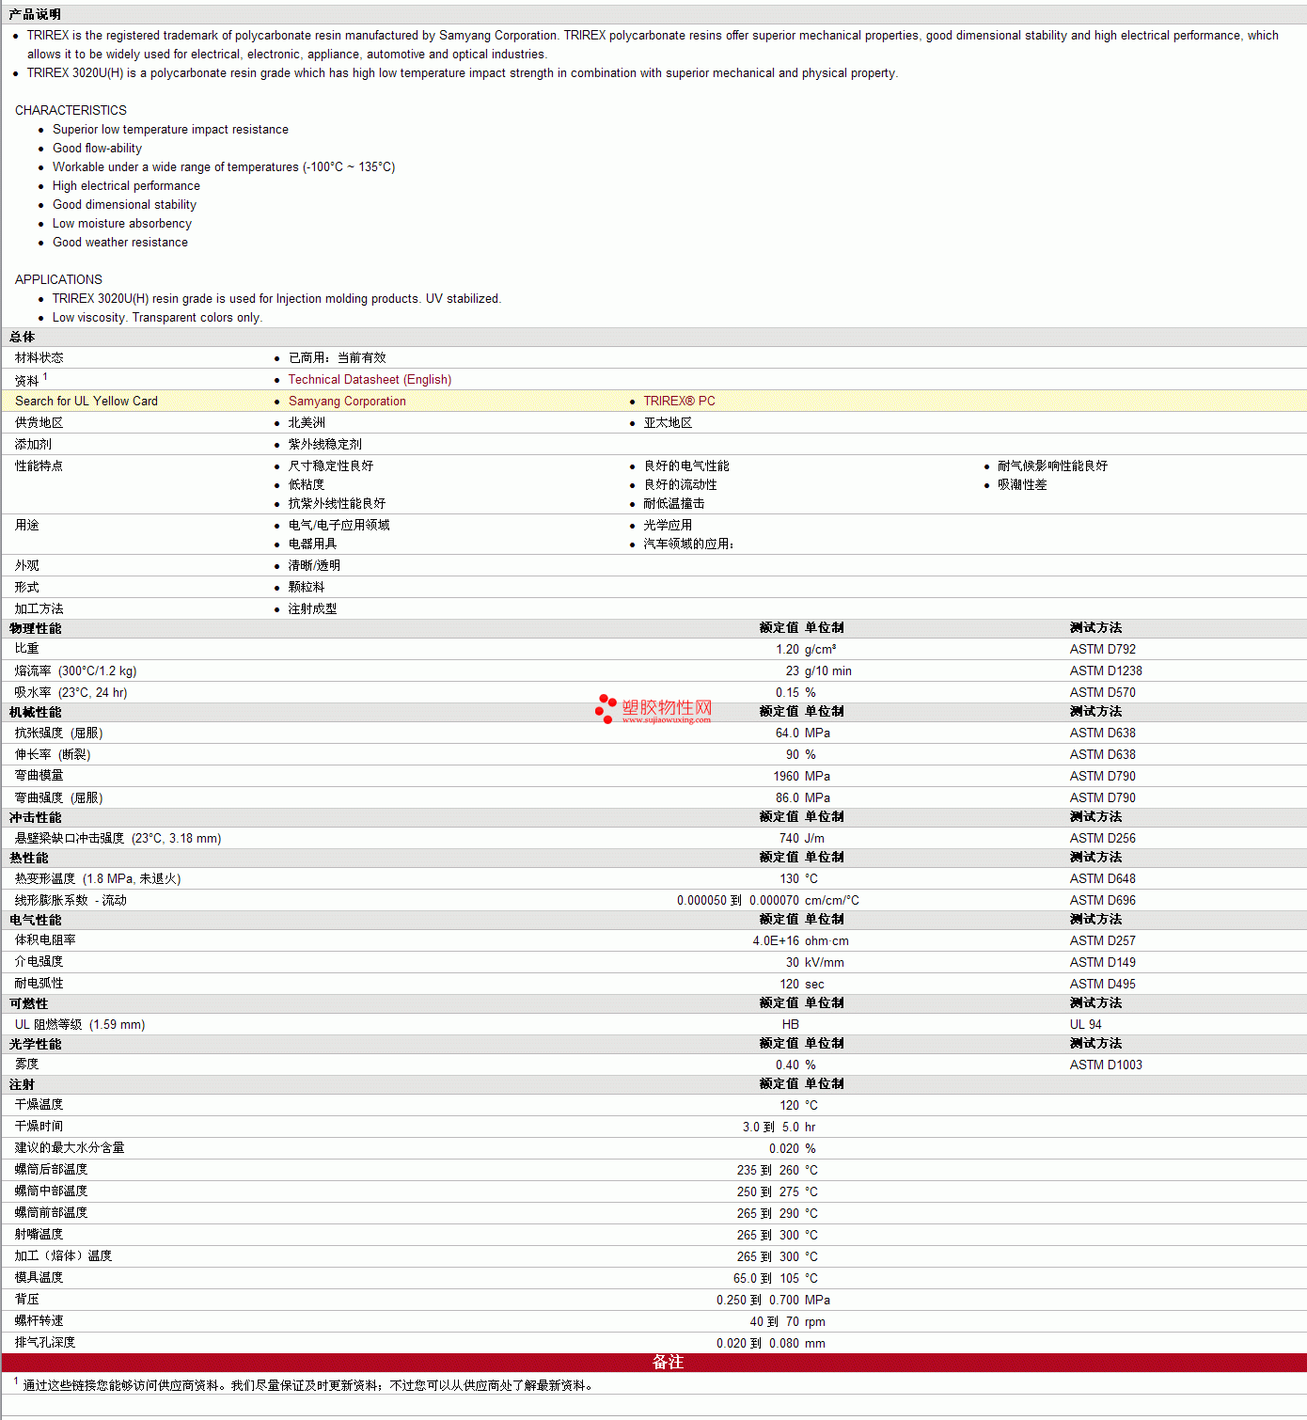1307x1420 pixels.
Task: Select the '冲击性能' section header
Action: point(35,817)
